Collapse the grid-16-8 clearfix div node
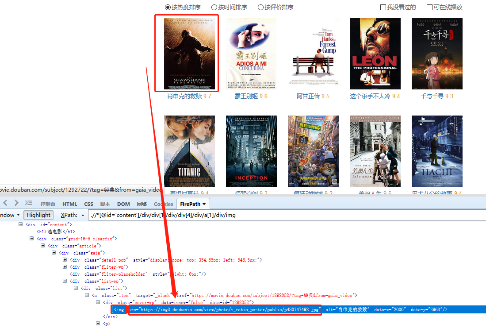The width and height of the screenshot is (486, 328). 31,238
